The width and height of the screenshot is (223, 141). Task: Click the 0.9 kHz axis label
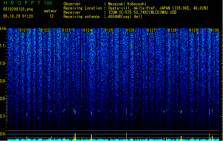click(3, 81)
